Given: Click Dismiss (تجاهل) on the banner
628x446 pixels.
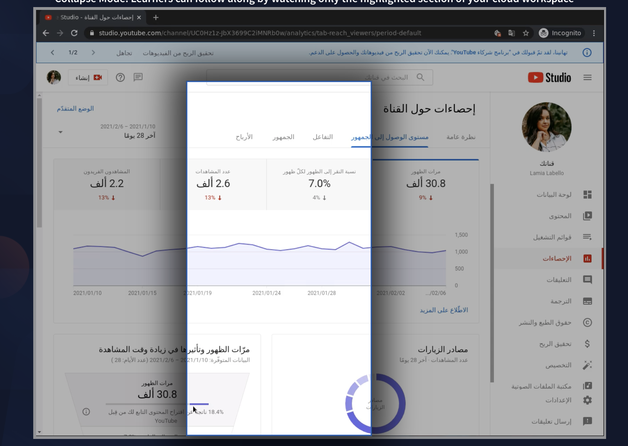Looking at the screenshot, I should [124, 53].
